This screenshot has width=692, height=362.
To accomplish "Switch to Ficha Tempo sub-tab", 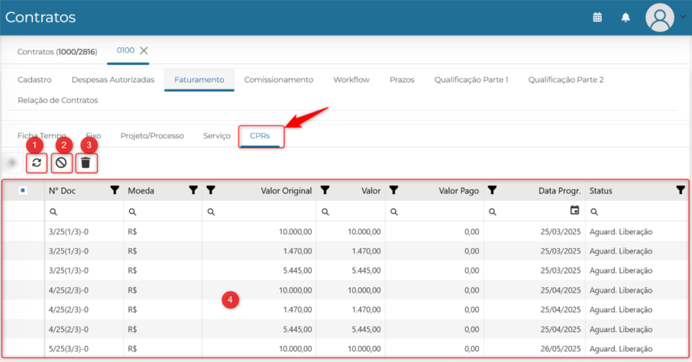I will 42,135.
